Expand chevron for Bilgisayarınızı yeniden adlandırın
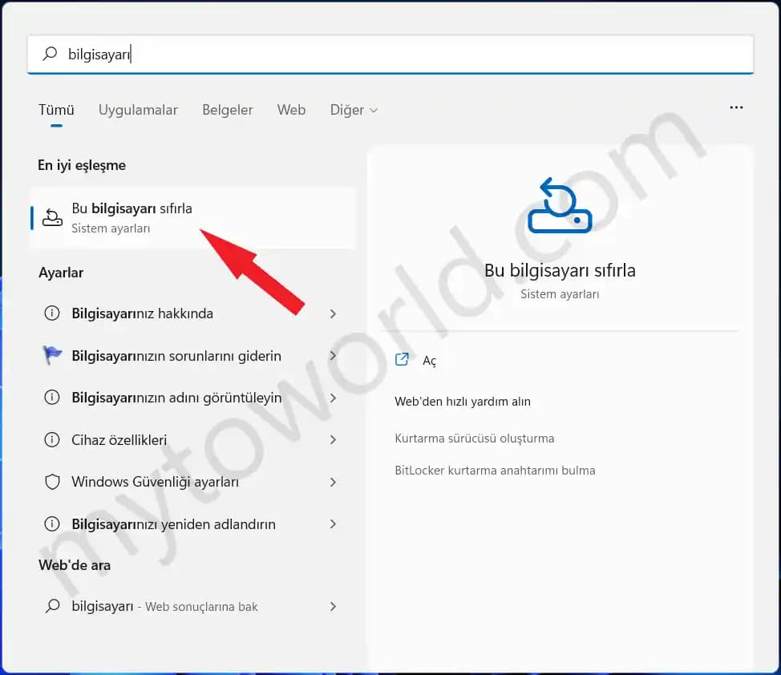 click(333, 524)
